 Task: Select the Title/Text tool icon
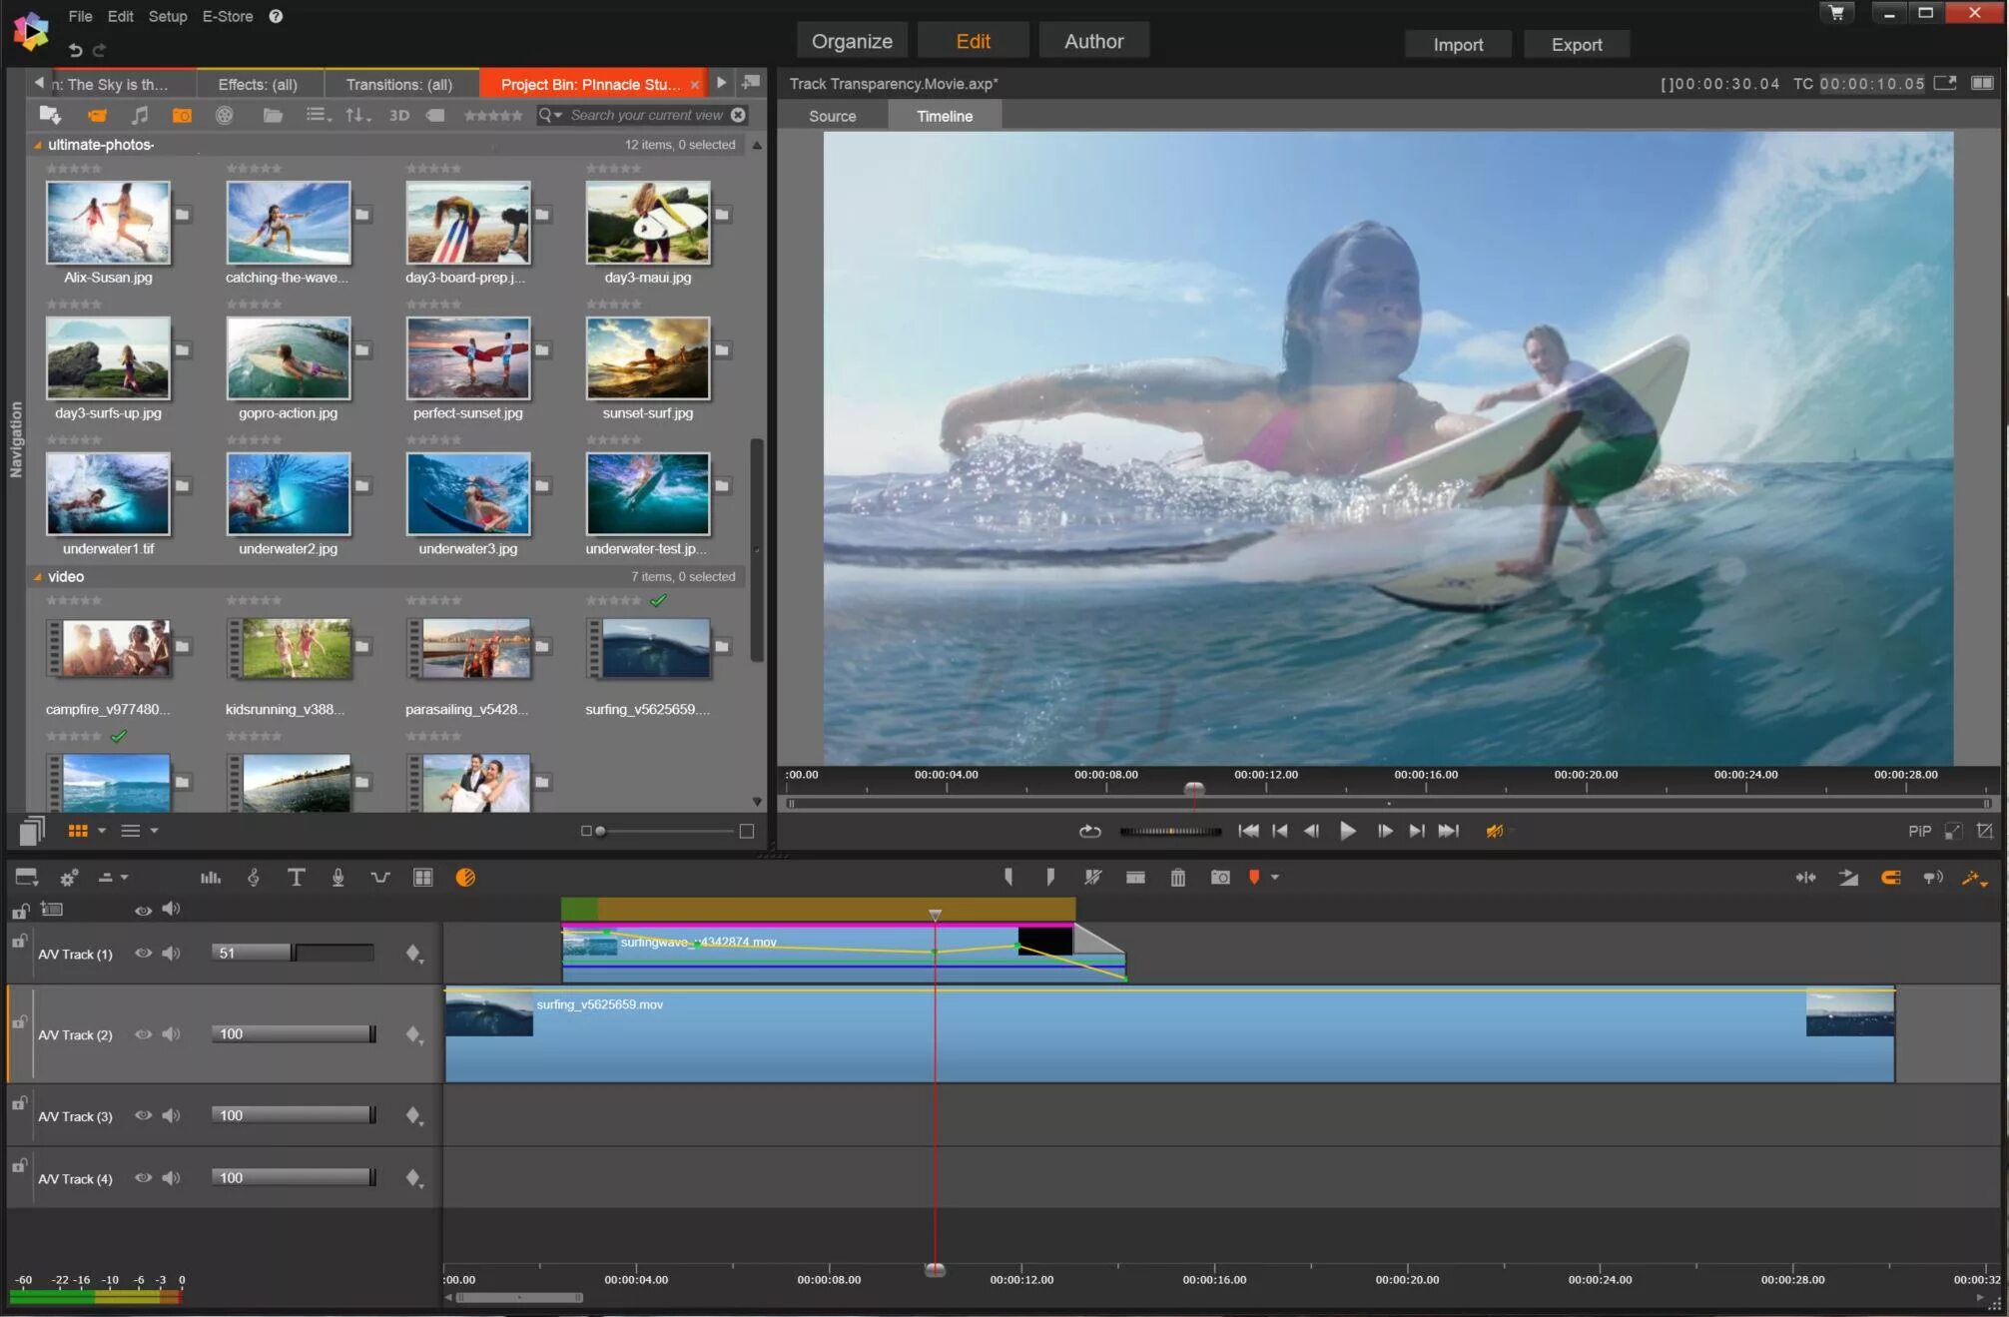294,878
